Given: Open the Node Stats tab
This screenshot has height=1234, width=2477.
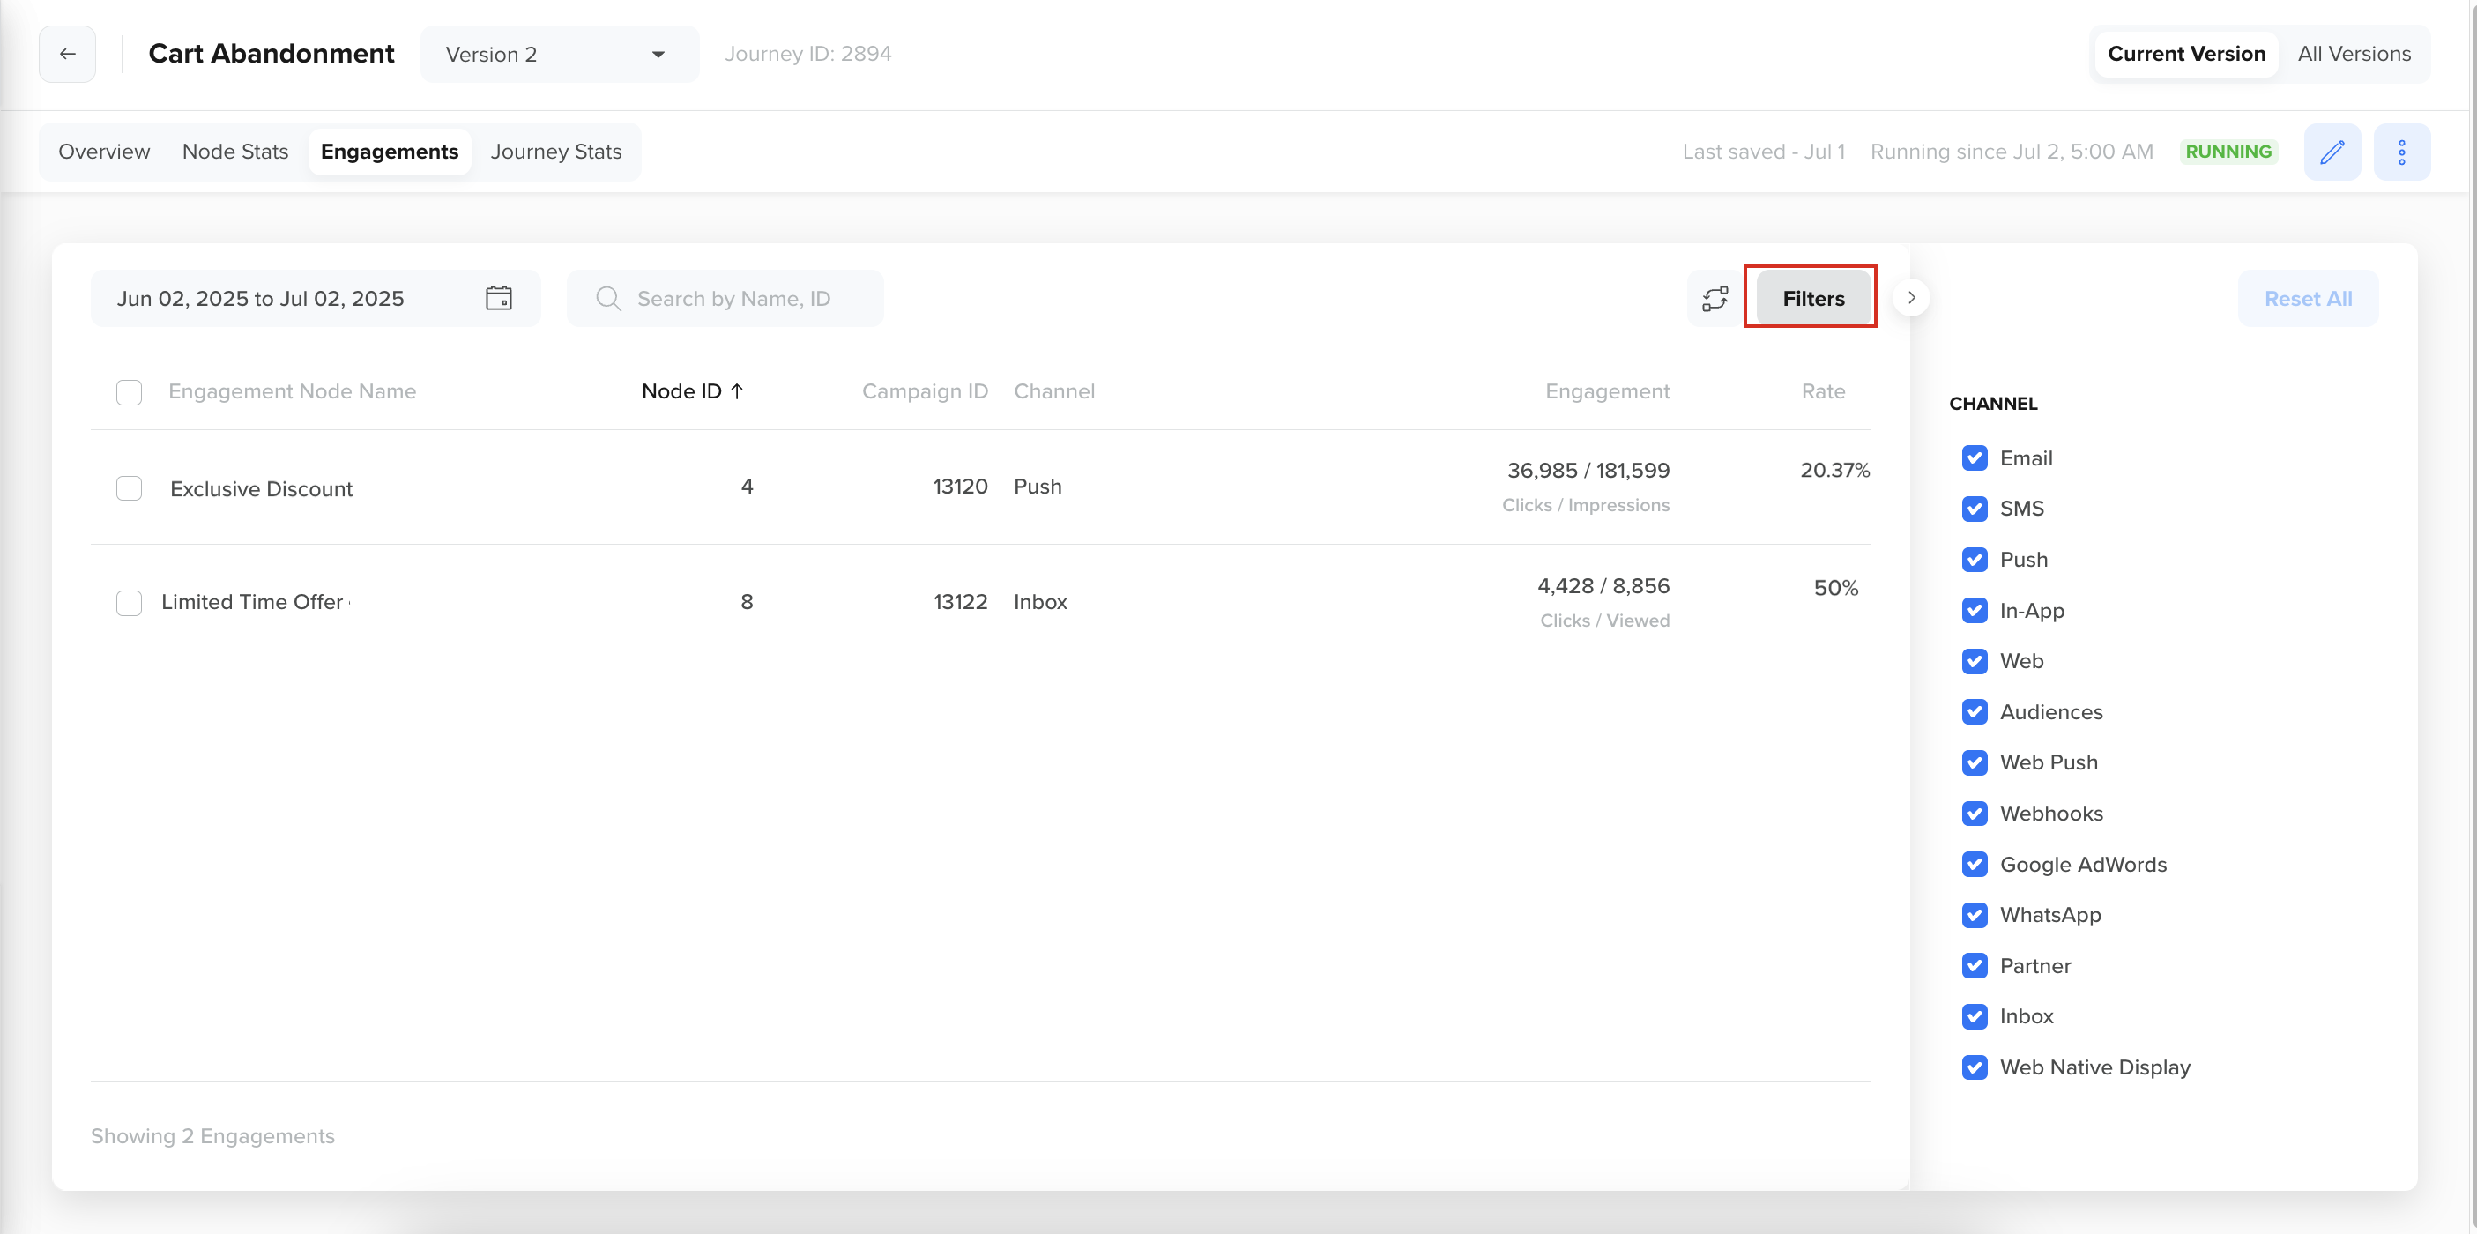Looking at the screenshot, I should (234, 151).
